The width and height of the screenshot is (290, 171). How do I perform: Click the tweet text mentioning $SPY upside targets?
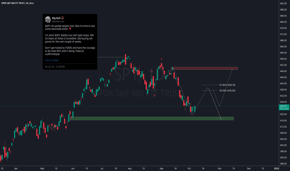(70, 28)
